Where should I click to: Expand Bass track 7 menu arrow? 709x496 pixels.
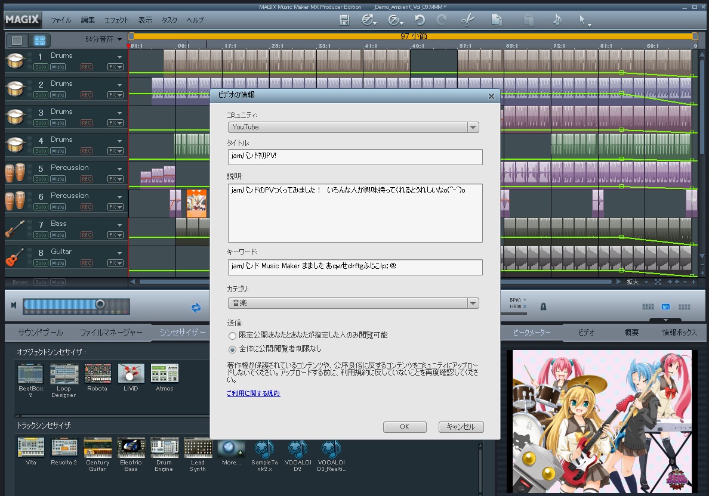120,225
